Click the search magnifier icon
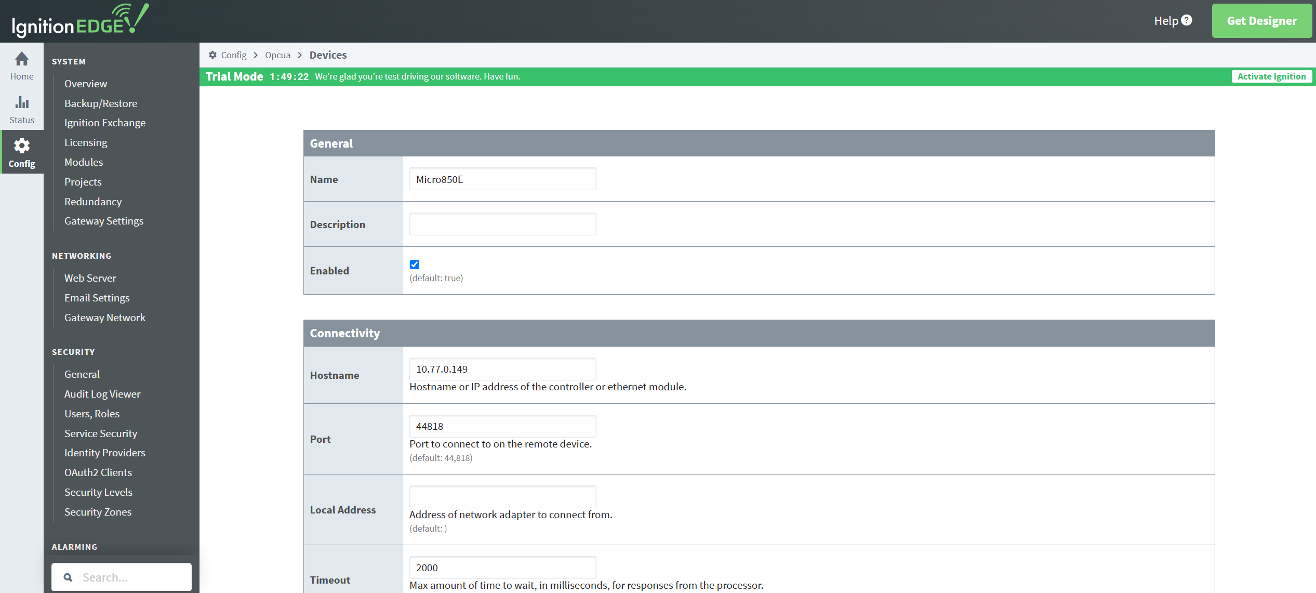 68,577
